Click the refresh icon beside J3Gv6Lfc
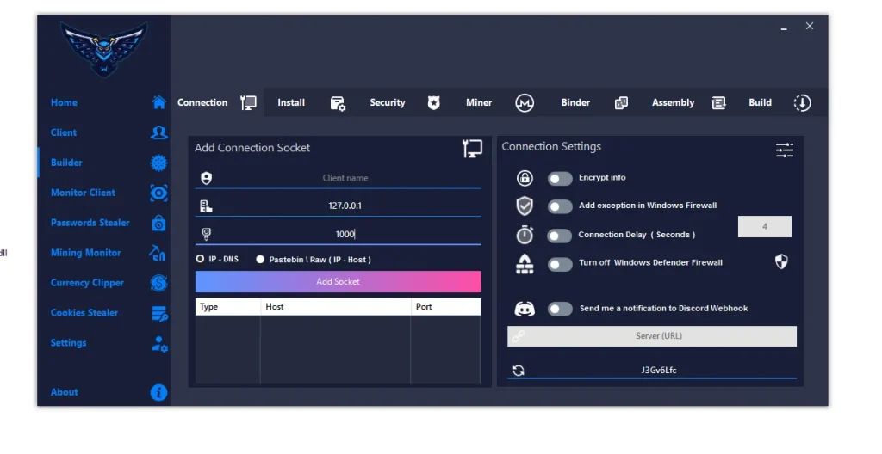The image size is (882, 454). click(519, 371)
